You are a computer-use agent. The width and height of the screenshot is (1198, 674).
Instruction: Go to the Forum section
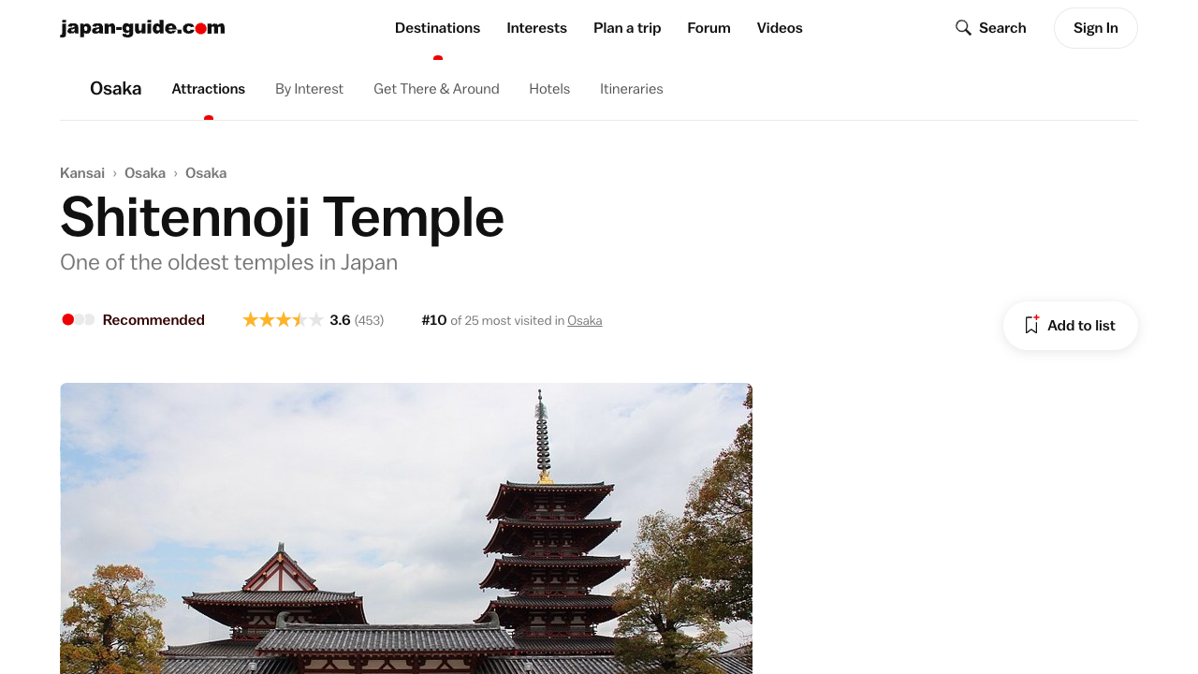pos(709,28)
